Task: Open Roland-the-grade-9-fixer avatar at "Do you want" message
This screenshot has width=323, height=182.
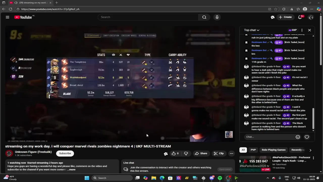Action: click(x=246, y=67)
